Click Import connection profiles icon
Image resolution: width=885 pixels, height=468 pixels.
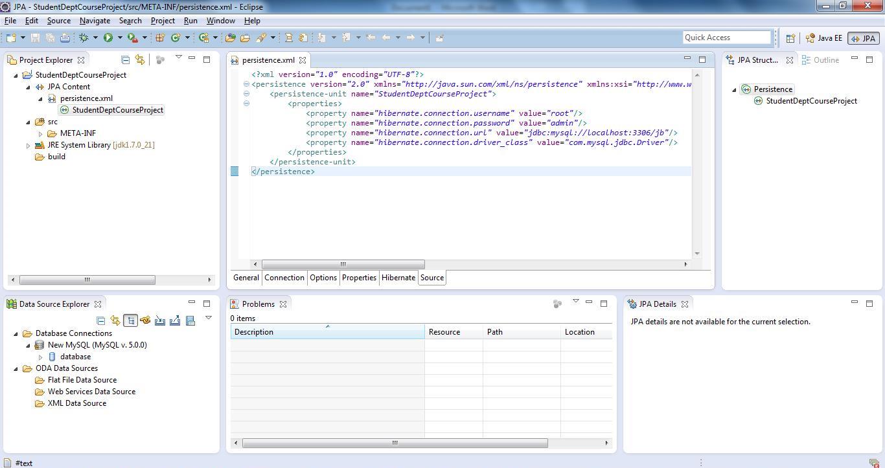tap(160, 320)
